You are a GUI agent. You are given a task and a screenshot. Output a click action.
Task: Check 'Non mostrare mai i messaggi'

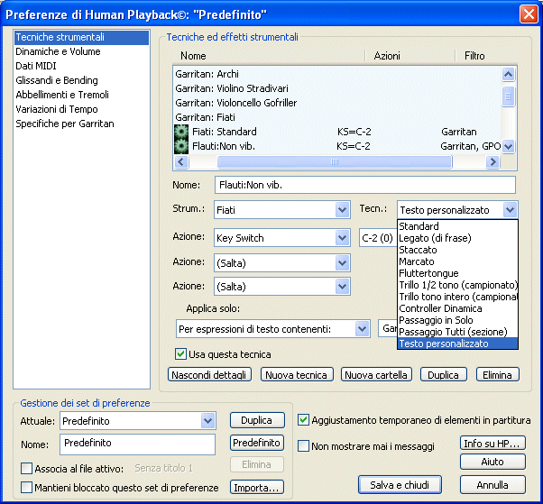click(304, 445)
